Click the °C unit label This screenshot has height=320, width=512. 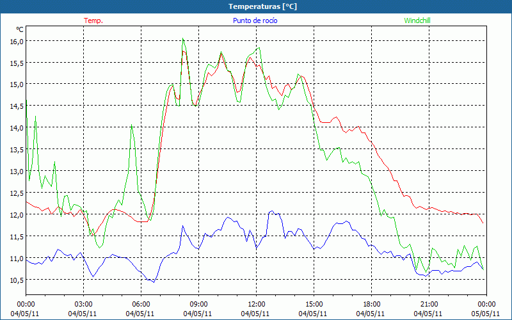(x=20, y=29)
